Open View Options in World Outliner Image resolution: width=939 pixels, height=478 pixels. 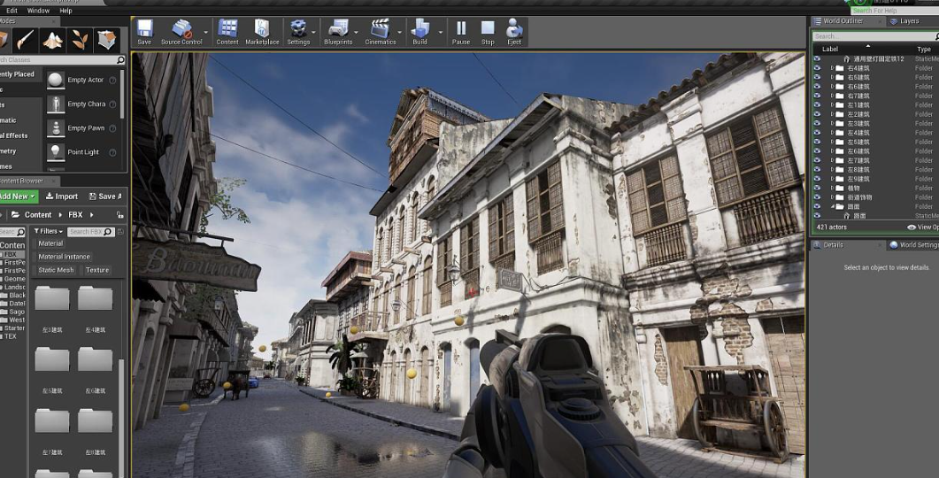923,227
